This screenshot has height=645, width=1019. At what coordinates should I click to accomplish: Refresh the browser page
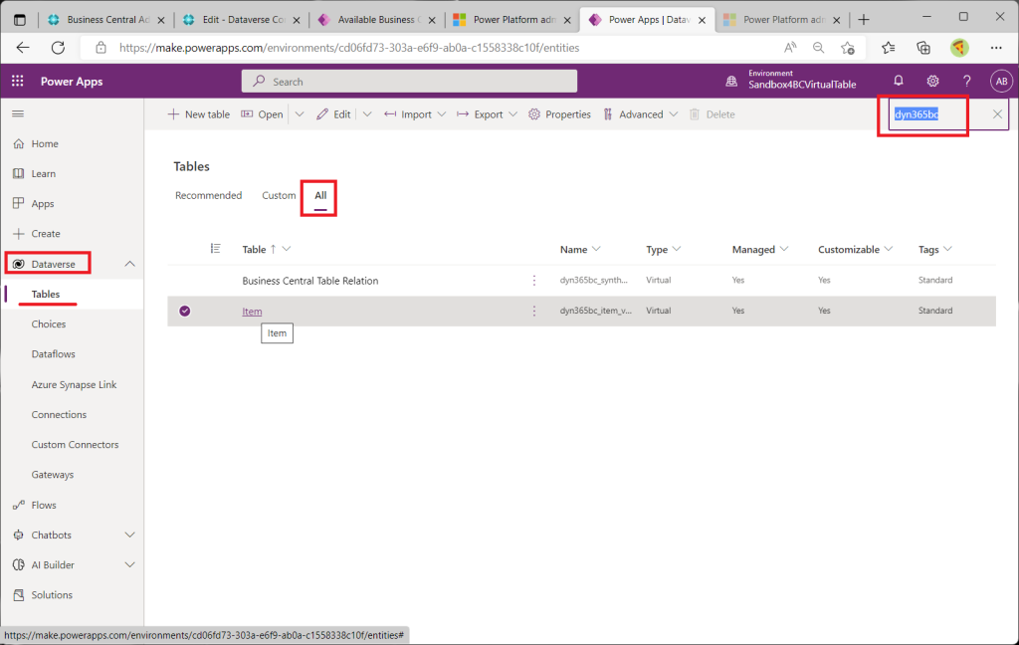coord(59,48)
